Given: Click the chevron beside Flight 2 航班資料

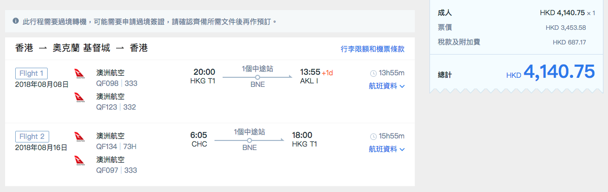Looking at the screenshot, I should 402,150.
